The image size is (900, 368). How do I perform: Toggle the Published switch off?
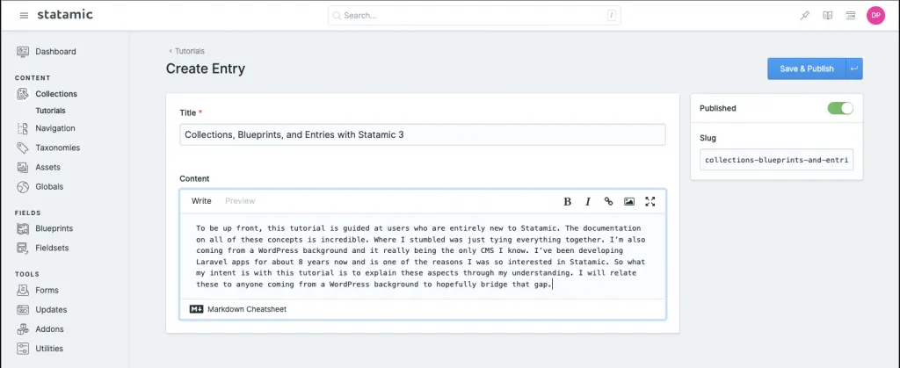pos(840,108)
